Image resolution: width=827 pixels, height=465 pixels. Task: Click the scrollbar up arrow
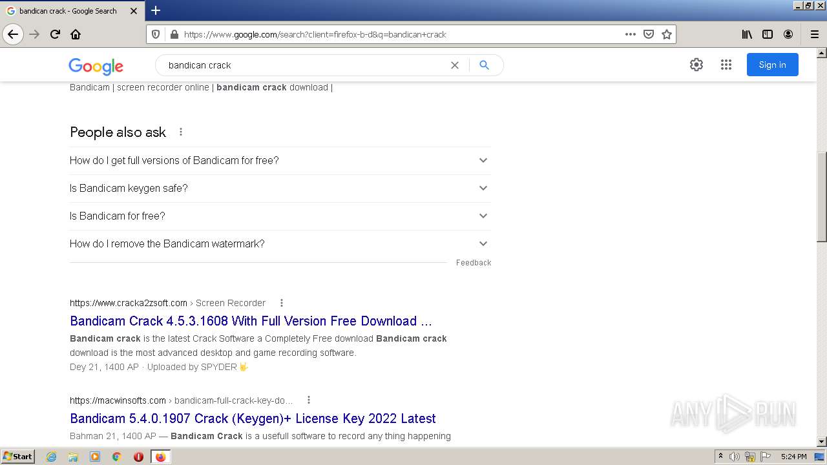(x=822, y=53)
